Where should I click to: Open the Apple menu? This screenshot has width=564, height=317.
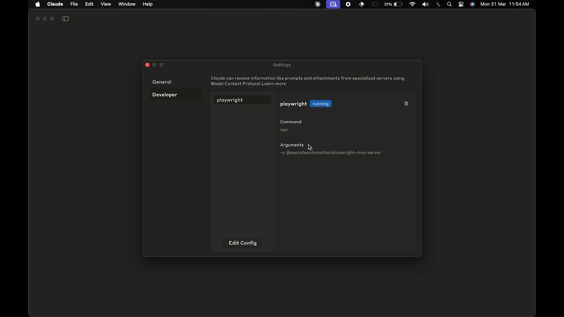click(x=37, y=4)
